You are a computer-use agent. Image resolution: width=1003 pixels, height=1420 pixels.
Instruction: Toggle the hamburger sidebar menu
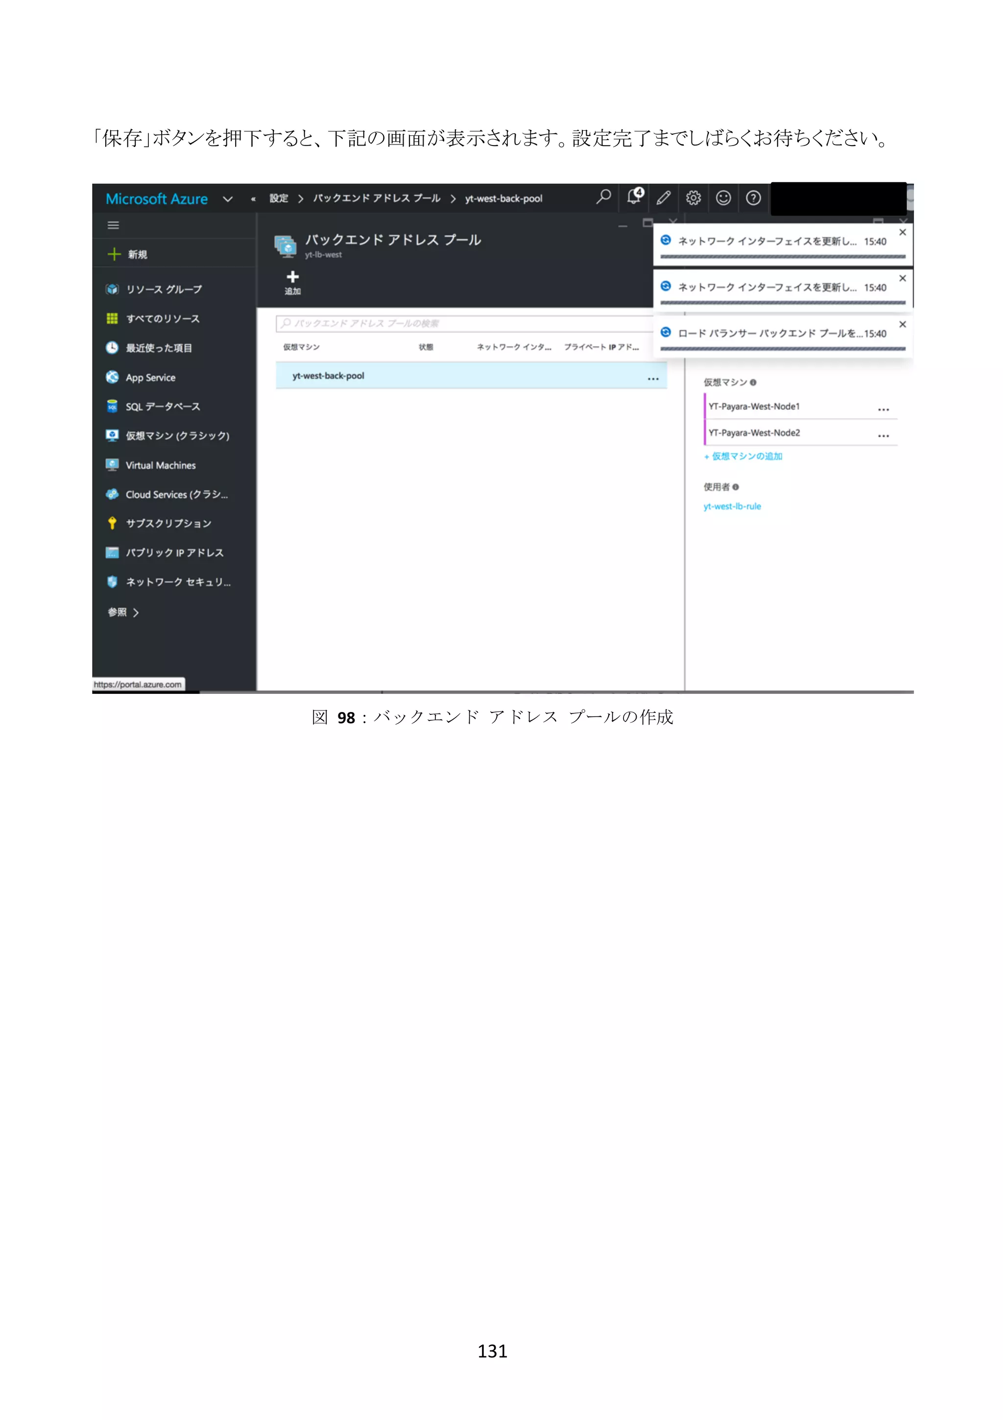[x=113, y=225]
